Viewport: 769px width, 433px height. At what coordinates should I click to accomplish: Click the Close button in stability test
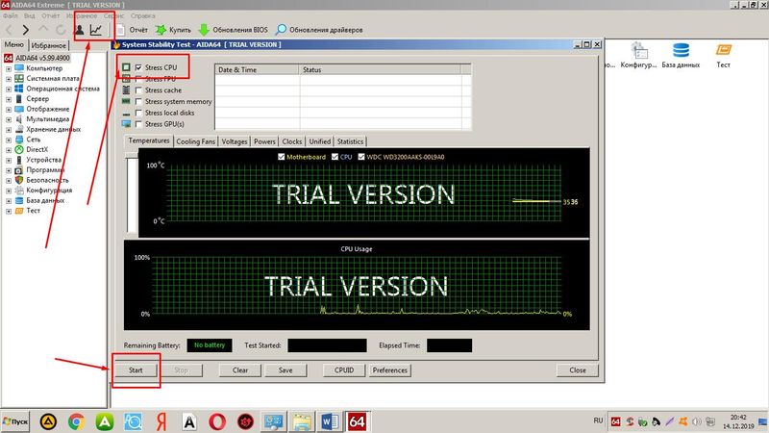tap(578, 370)
